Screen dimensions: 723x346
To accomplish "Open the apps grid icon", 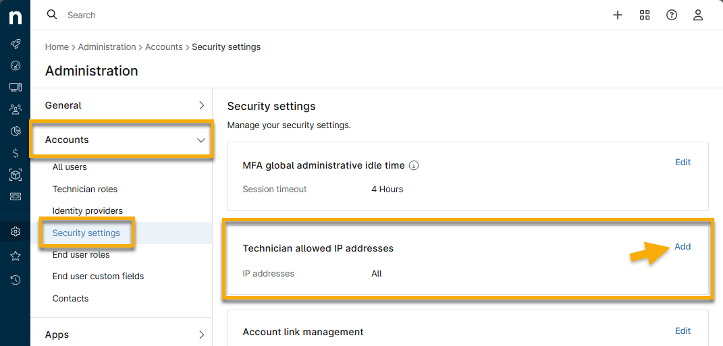I will pos(645,15).
